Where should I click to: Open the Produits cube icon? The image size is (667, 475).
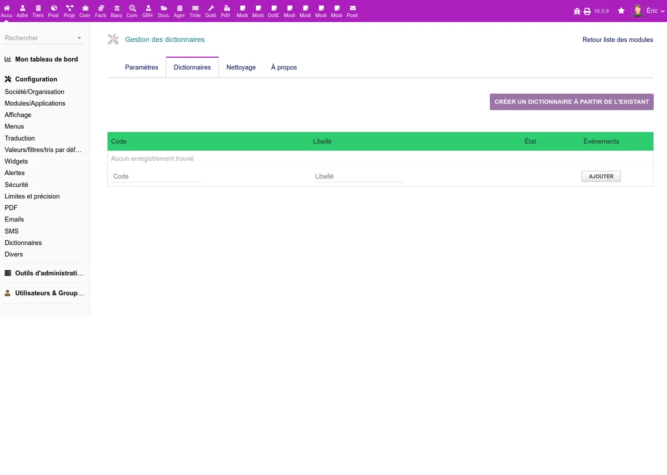[53, 9]
